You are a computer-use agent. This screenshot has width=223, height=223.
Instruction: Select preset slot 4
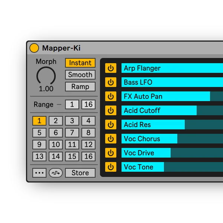[x=88, y=121]
